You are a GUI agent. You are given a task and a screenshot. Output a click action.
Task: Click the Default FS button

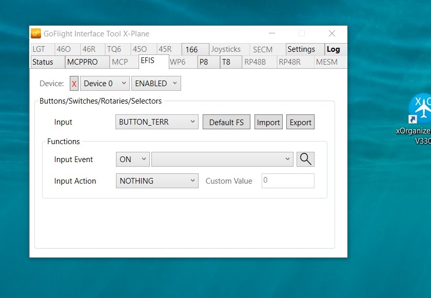coord(226,122)
